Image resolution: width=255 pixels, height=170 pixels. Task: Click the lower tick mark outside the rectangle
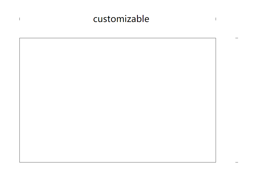pos(237,162)
